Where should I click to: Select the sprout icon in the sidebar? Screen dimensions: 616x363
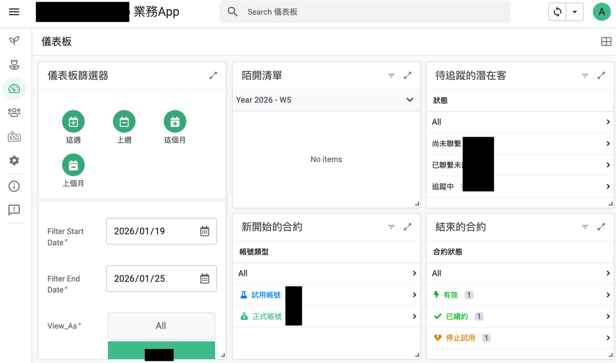click(14, 41)
